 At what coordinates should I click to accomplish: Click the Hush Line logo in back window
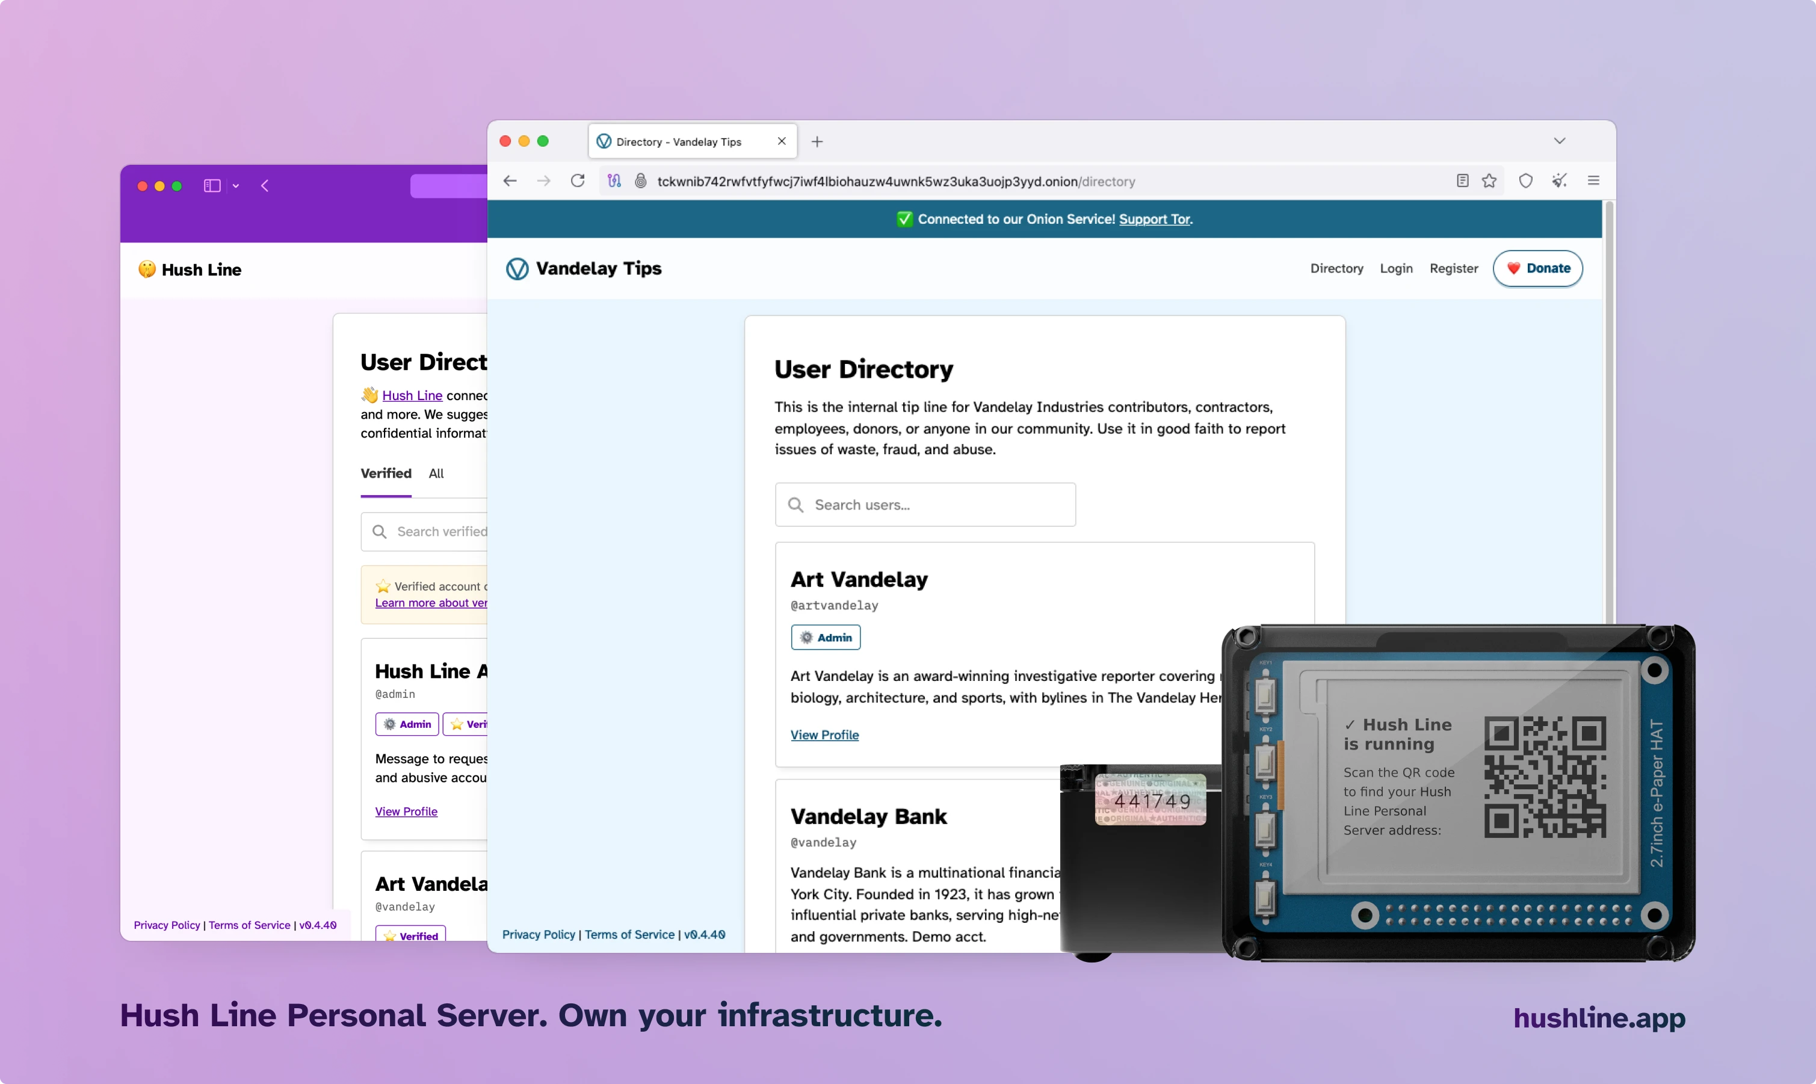(190, 269)
